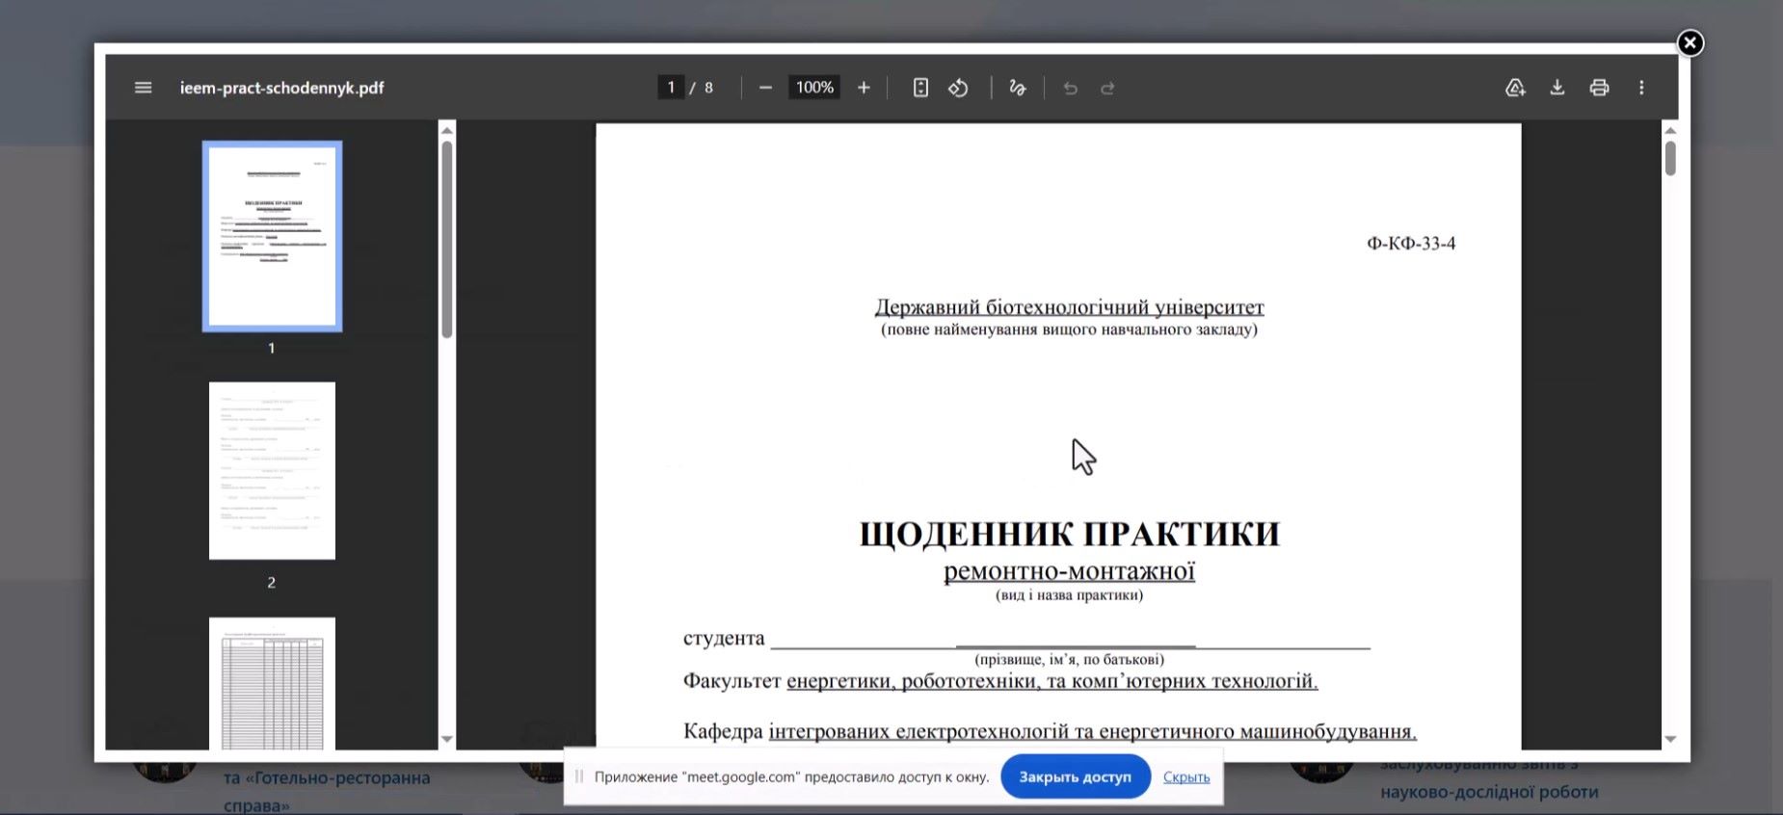1783x815 pixels.
Task: Select the draw annotation tool
Action: (1017, 88)
